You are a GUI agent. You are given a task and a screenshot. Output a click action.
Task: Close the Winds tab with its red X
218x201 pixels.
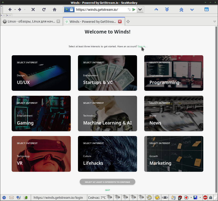tap(120, 21)
